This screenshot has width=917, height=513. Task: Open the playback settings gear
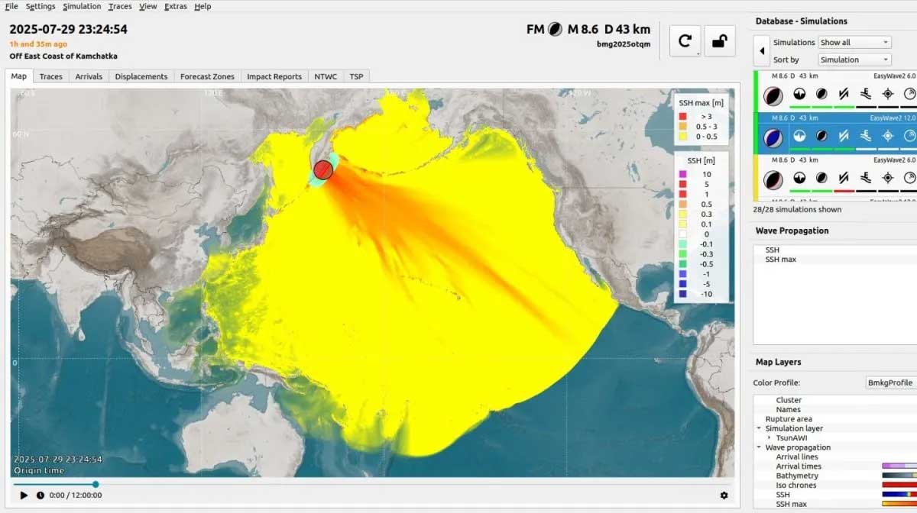pos(724,495)
